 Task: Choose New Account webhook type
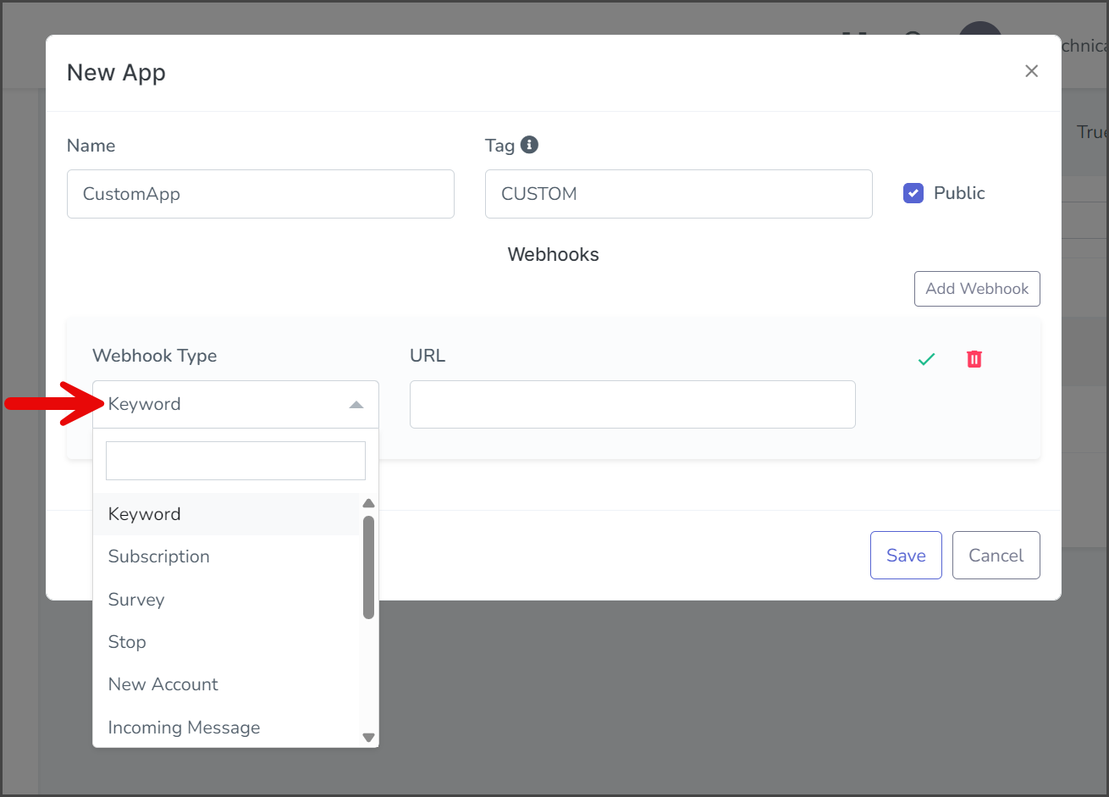click(226, 684)
